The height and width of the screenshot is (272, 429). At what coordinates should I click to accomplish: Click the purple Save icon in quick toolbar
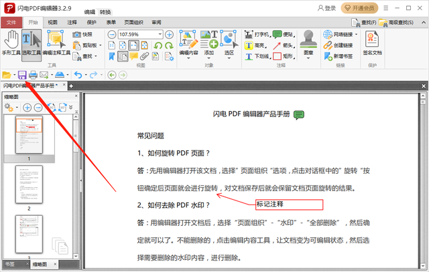(22, 75)
